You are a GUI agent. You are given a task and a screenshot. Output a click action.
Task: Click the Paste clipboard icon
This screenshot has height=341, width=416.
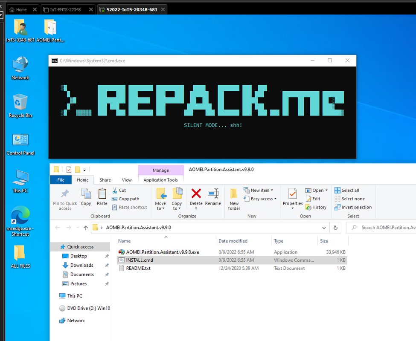click(x=102, y=194)
